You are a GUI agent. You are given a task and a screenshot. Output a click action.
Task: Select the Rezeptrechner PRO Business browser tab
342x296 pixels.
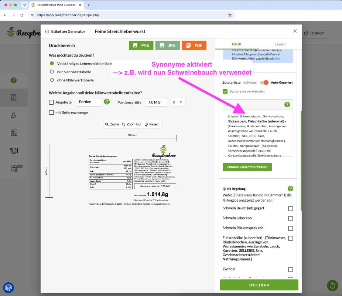coord(56,5)
